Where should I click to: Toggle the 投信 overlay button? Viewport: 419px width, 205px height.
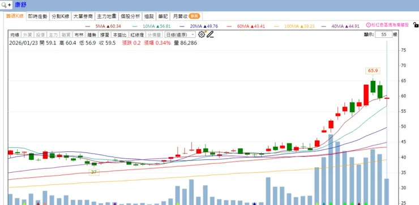click(40, 34)
